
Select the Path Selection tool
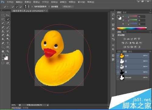pos(3,47)
